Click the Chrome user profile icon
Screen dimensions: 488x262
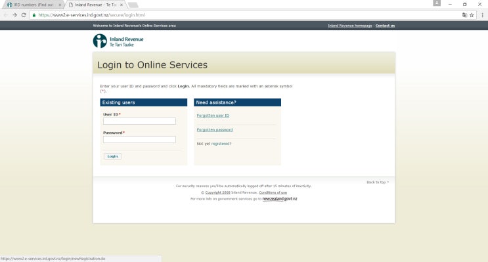(x=437, y=3)
